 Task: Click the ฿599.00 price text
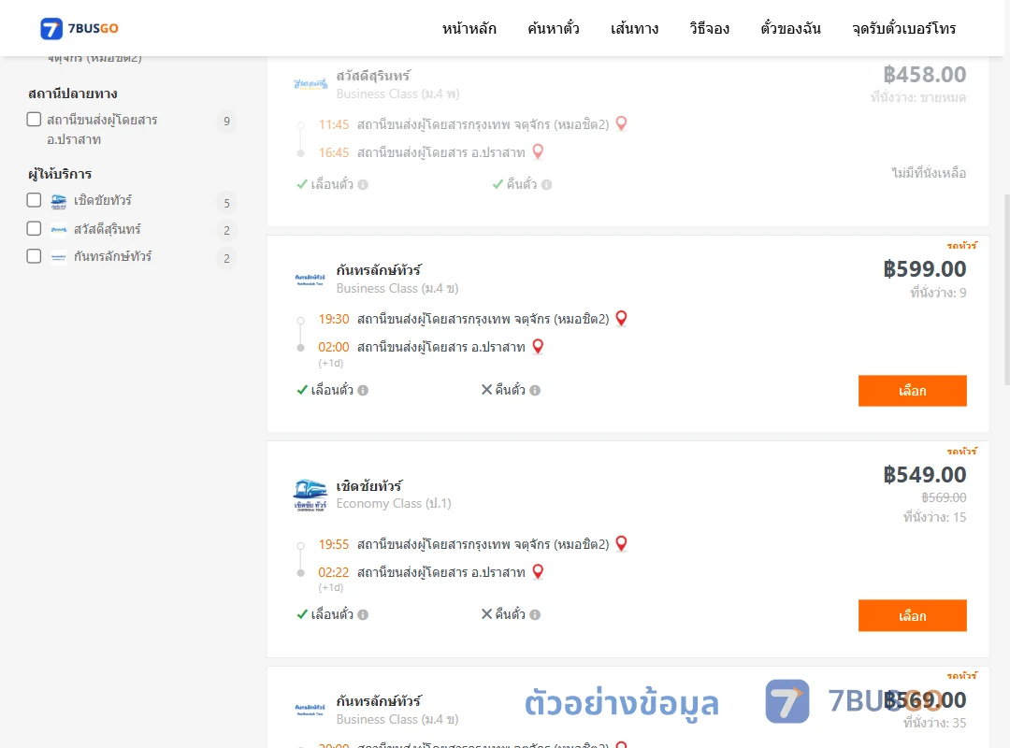pos(924,268)
